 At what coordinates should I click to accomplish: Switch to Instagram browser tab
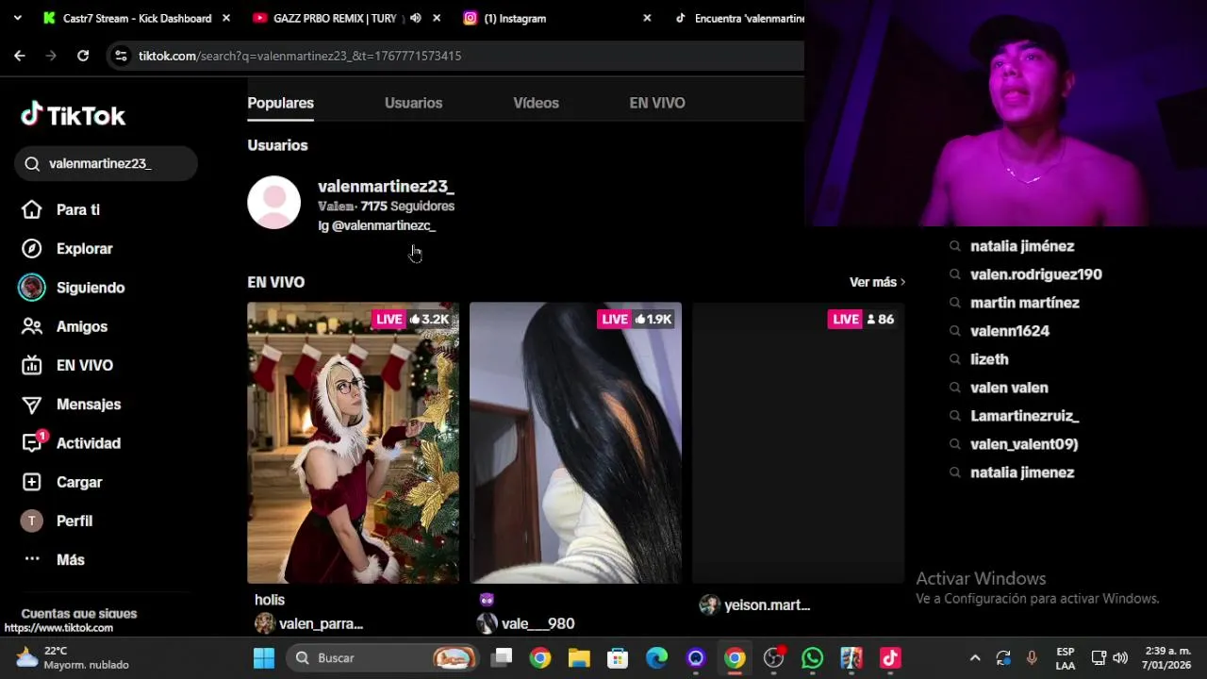514,18
